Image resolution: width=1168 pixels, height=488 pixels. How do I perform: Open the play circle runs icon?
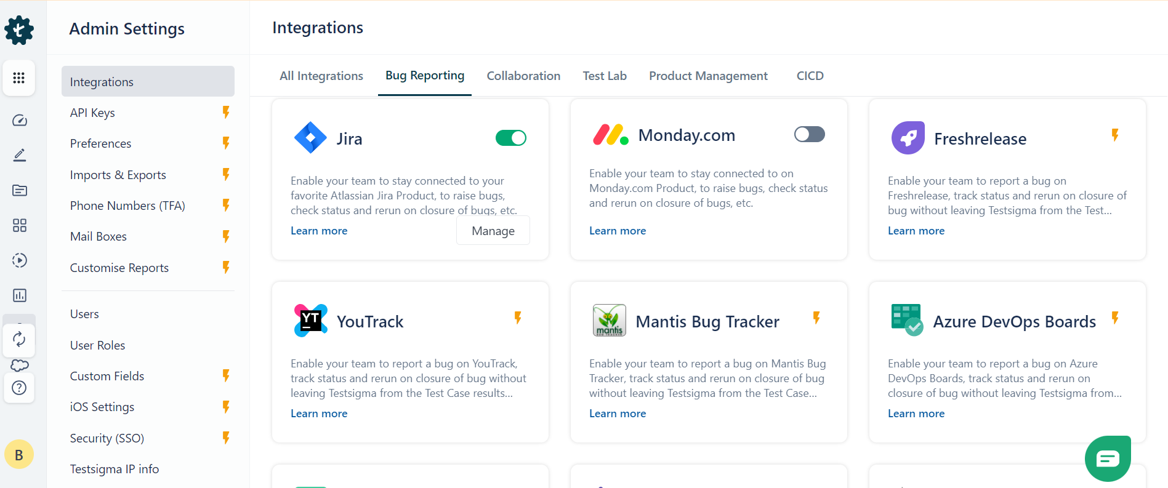coord(20,260)
